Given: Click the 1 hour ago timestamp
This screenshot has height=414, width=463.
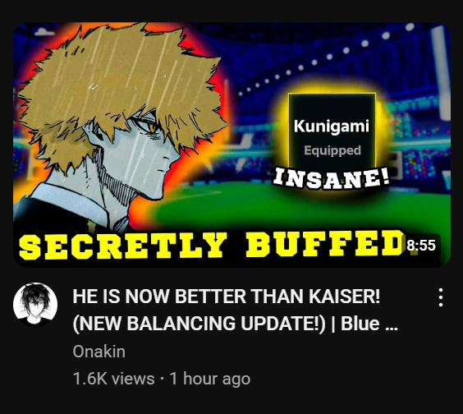Looking at the screenshot, I should [210, 379].
